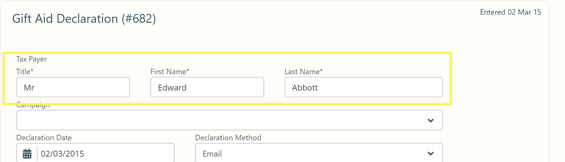This screenshot has width=565, height=162.
Task: Click the Campaign dropdown chevron arrow
Action: tap(431, 120)
